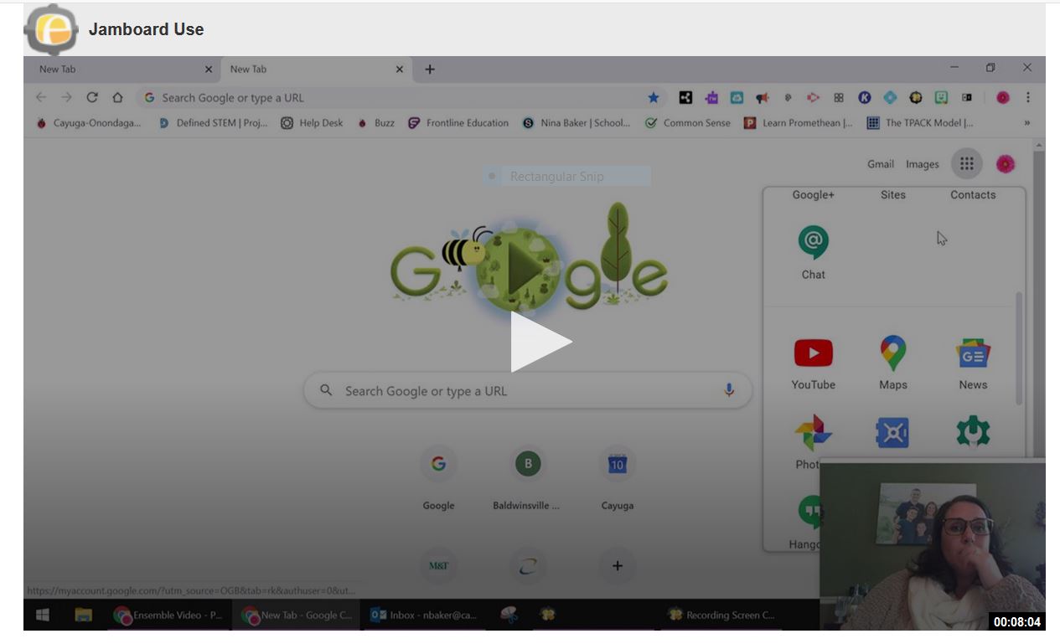Click the Ensemble logo beside the video title
Image resolution: width=1060 pixels, height=644 pixels.
point(51,29)
